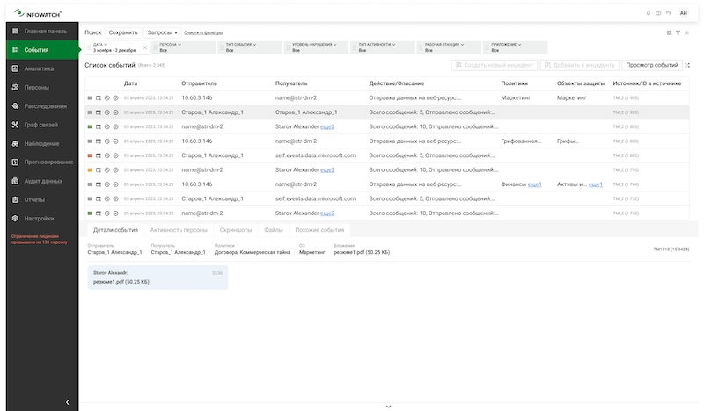Open notifications bell in the header
The height and width of the screenshot is (411, 704).
pos(648,13)
